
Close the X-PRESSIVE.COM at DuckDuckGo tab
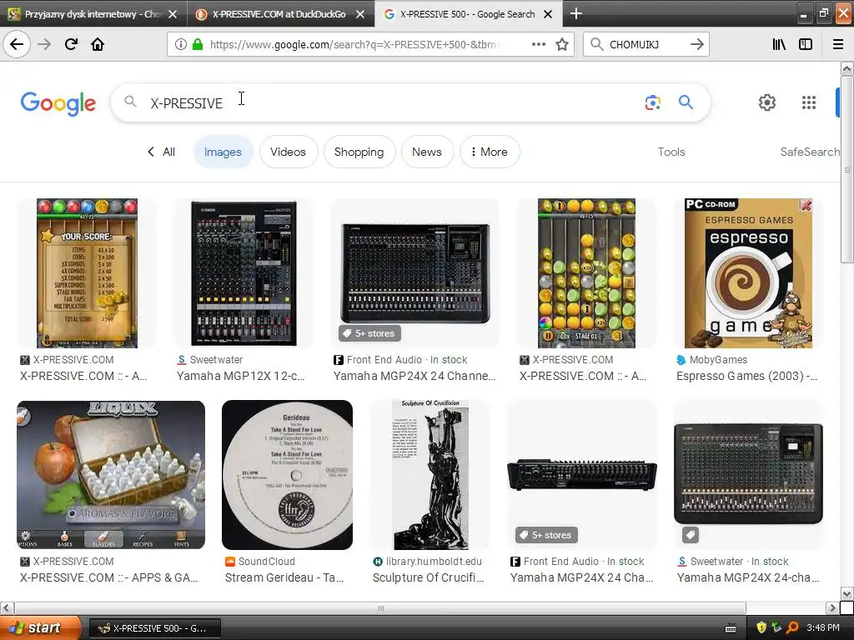pyautogui.click(x=360, y=14)
